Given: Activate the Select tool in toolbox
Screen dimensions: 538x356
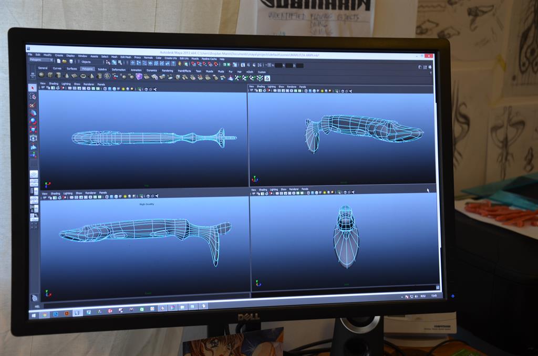Looking at the screenshot, I should 33,88.
